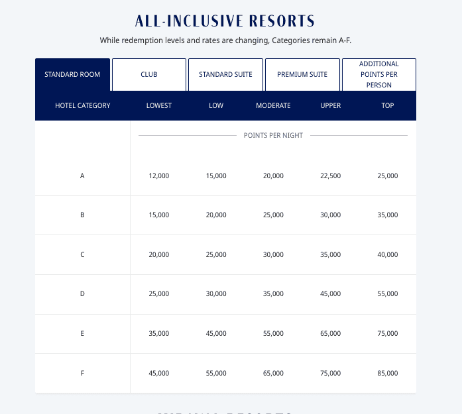Click the Upper column header
This screenshot has width=462, height=414.
coord(330,105)
